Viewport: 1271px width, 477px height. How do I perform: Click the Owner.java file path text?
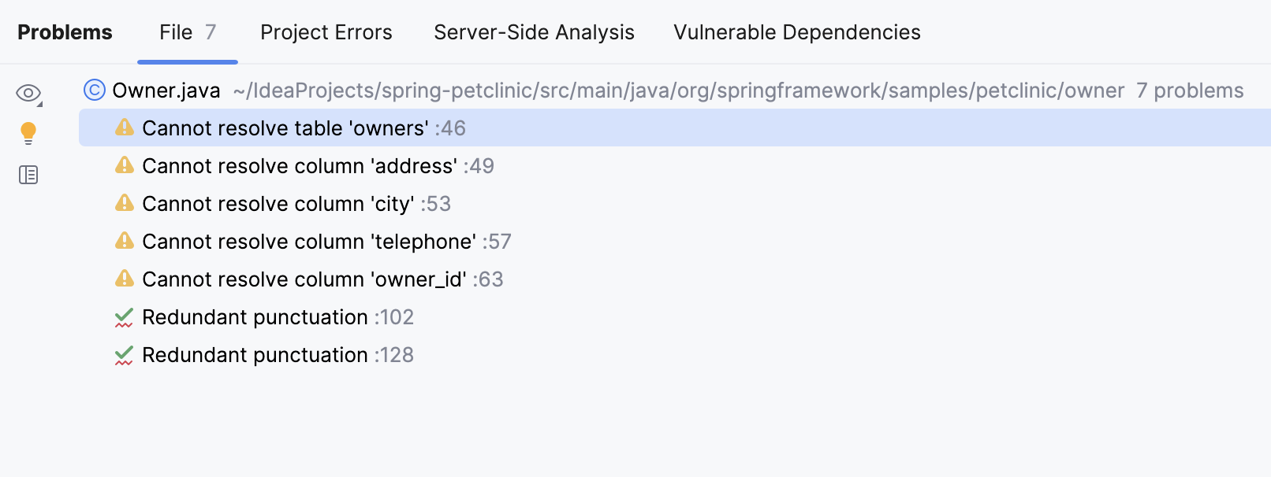(x=678, y=91)
